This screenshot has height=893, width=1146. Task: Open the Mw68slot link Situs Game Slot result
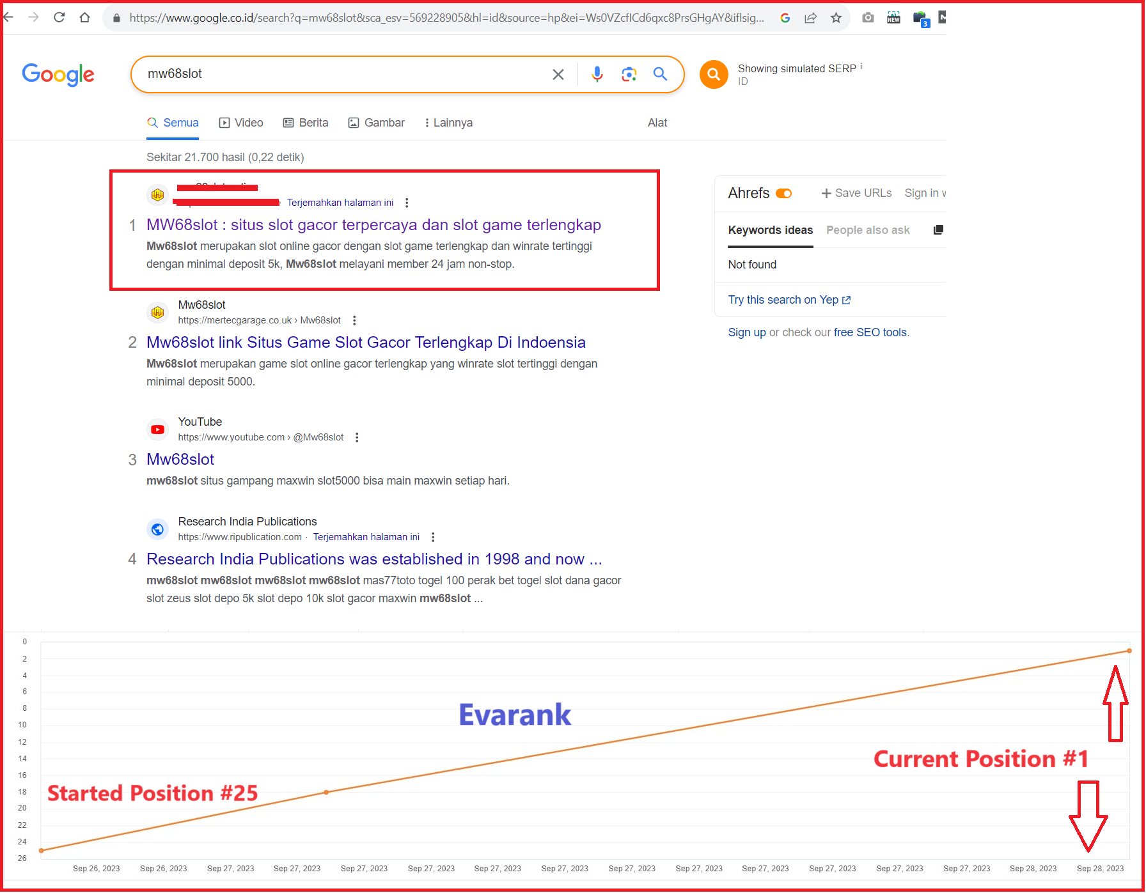pos(366,343)
